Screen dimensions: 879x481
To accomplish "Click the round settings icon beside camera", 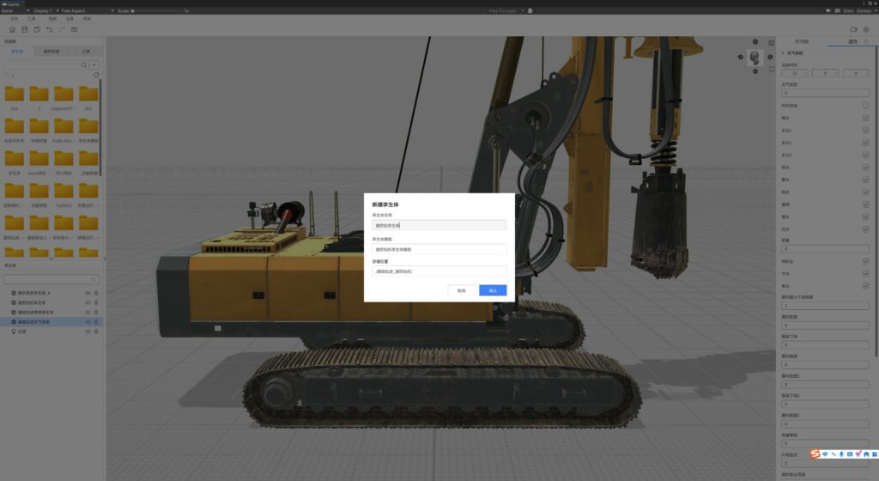I will (866, 30).
